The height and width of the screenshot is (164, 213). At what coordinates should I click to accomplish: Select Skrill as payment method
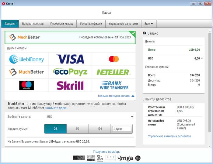pos(70,85)
